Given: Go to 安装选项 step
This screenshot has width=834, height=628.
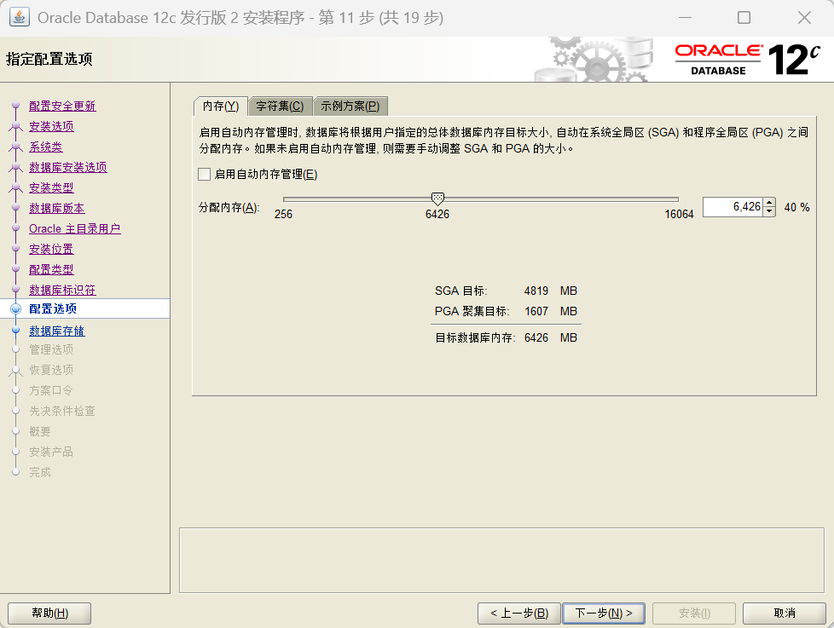Looking at the screenshot, I should click(x=51, y=126).
